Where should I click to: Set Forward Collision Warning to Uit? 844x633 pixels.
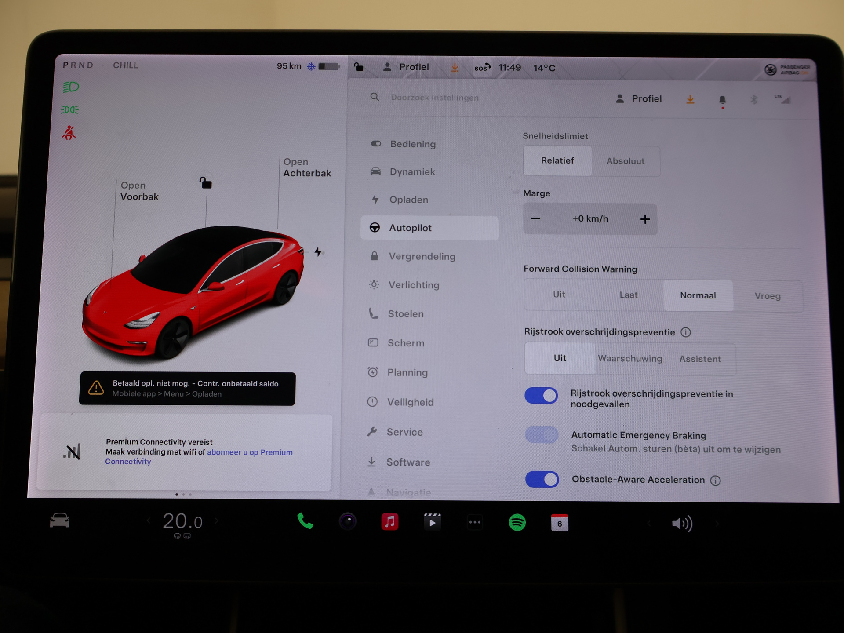pos(559,295)
